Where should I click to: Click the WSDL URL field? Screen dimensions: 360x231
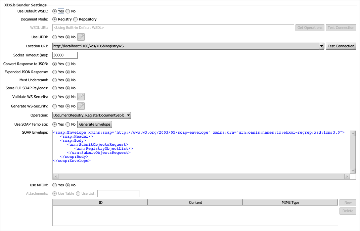(173, 28)
